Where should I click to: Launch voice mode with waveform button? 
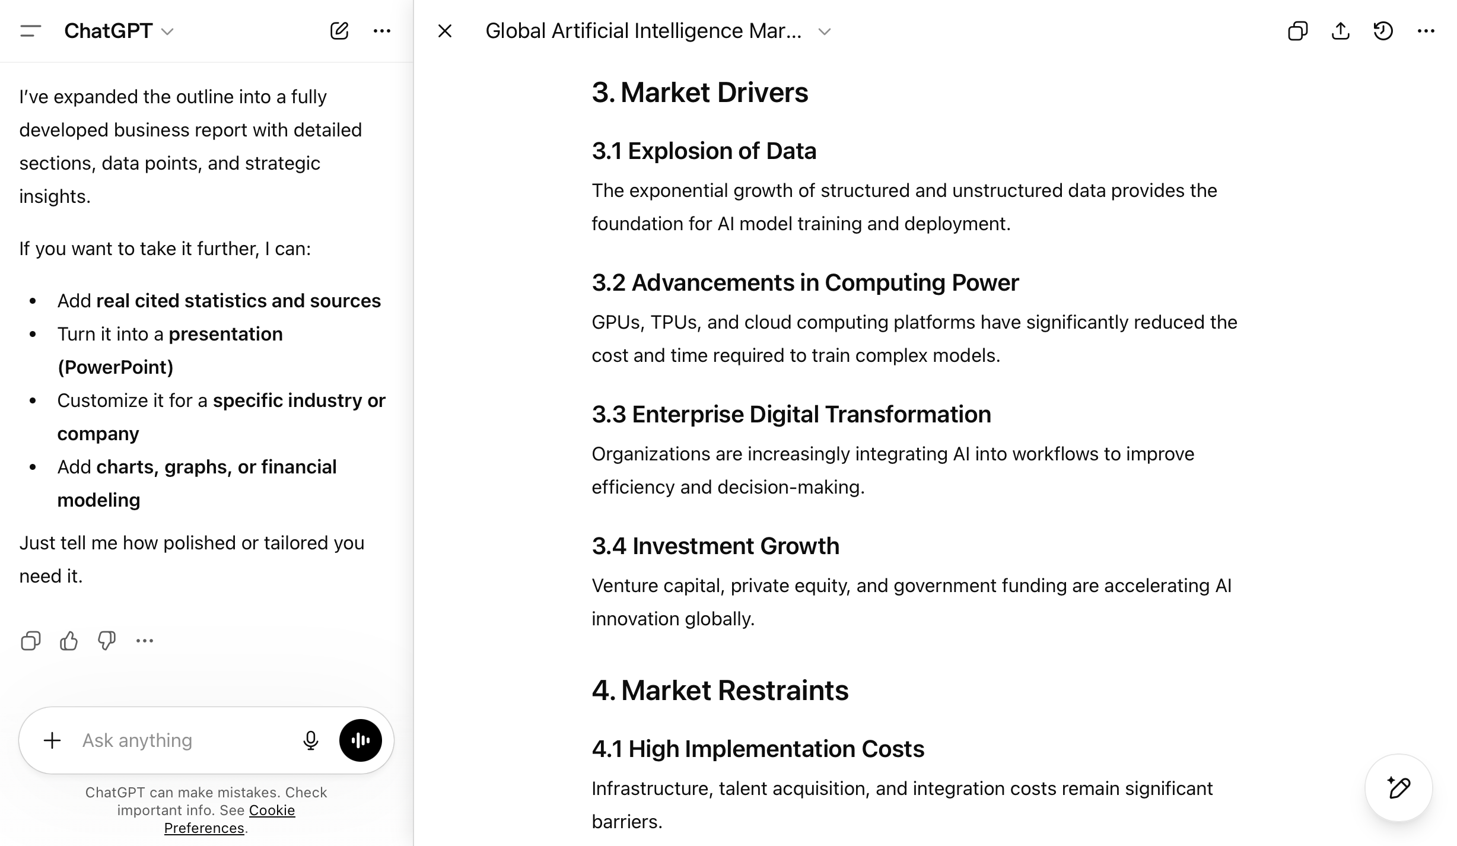(360, 740)
